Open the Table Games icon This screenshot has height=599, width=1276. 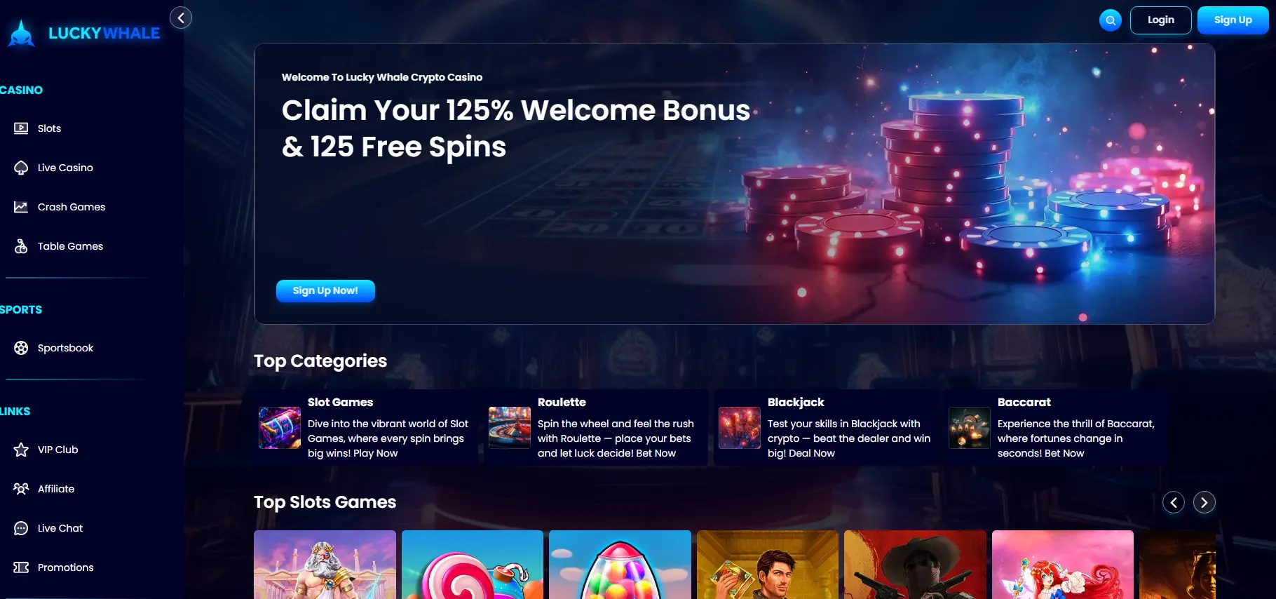(21, 246)
